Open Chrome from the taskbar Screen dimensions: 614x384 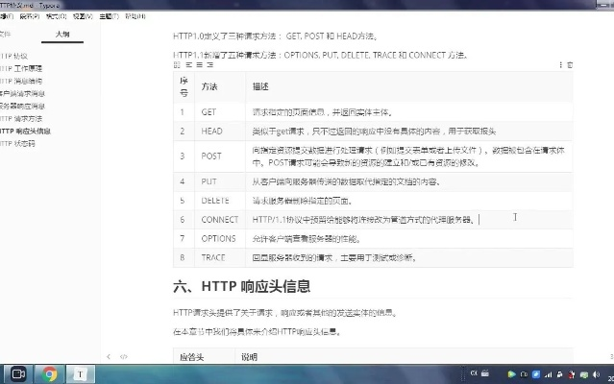(x=51, y=373)
